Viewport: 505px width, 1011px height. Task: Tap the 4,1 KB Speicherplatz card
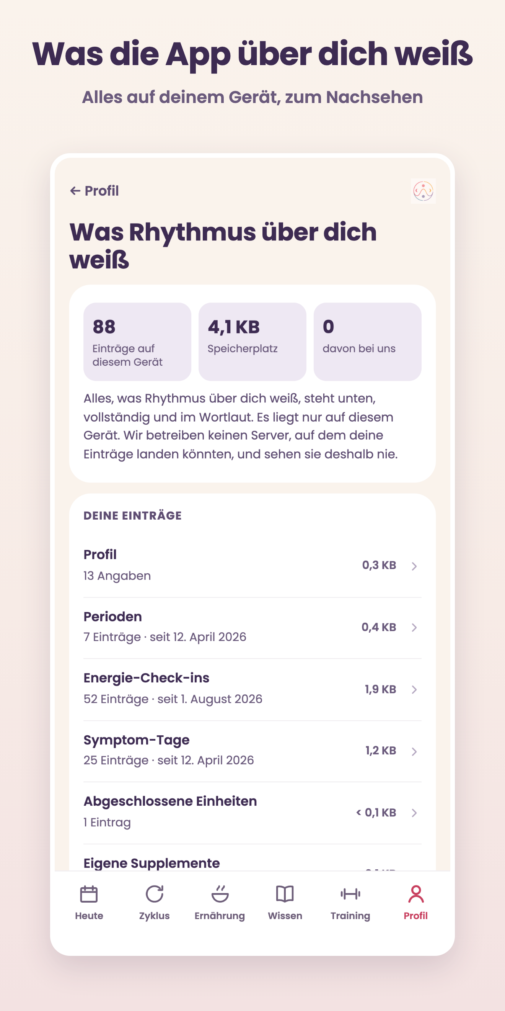(252, 342)
